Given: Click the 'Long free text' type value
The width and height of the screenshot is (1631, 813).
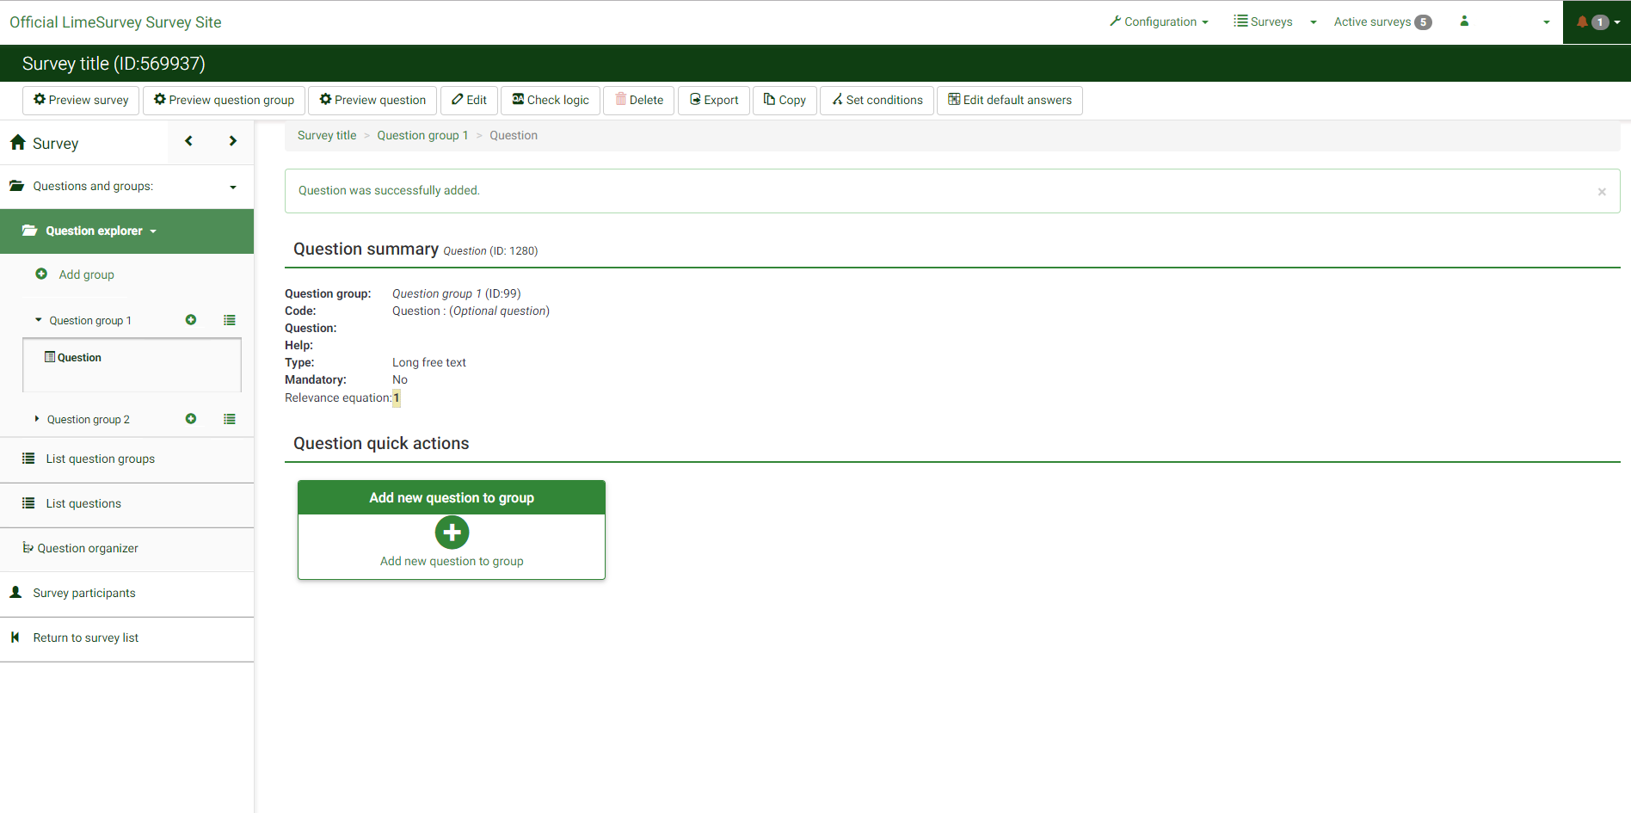Looking at the screenshot, I should coord(429,362).
